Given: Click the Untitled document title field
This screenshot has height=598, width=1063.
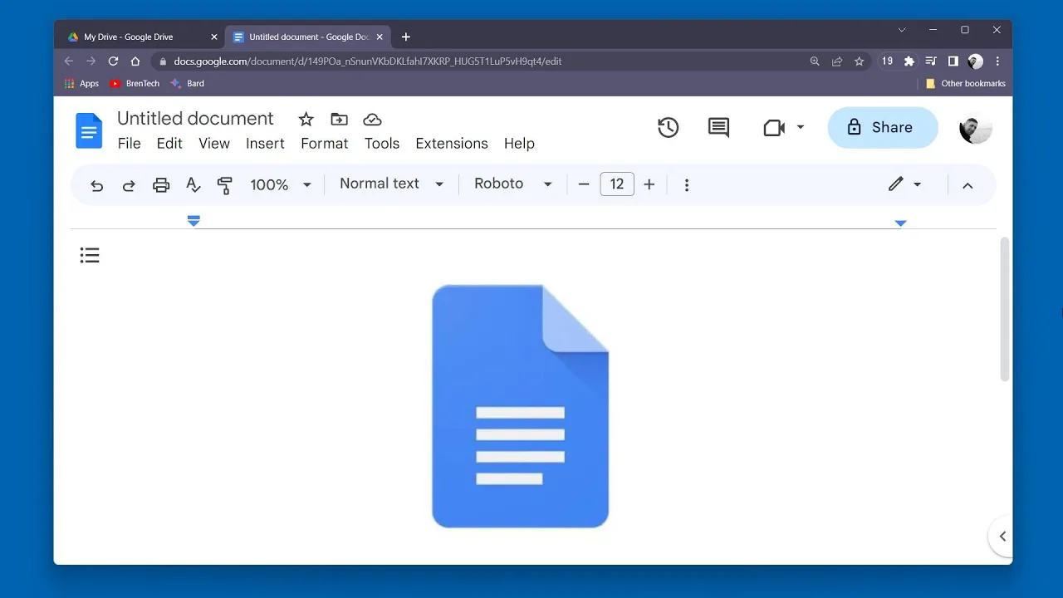Looking at the screenshot, I should tap(195, 119).
